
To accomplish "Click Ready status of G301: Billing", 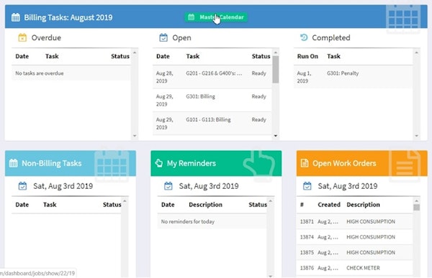I will pos(258,96).
